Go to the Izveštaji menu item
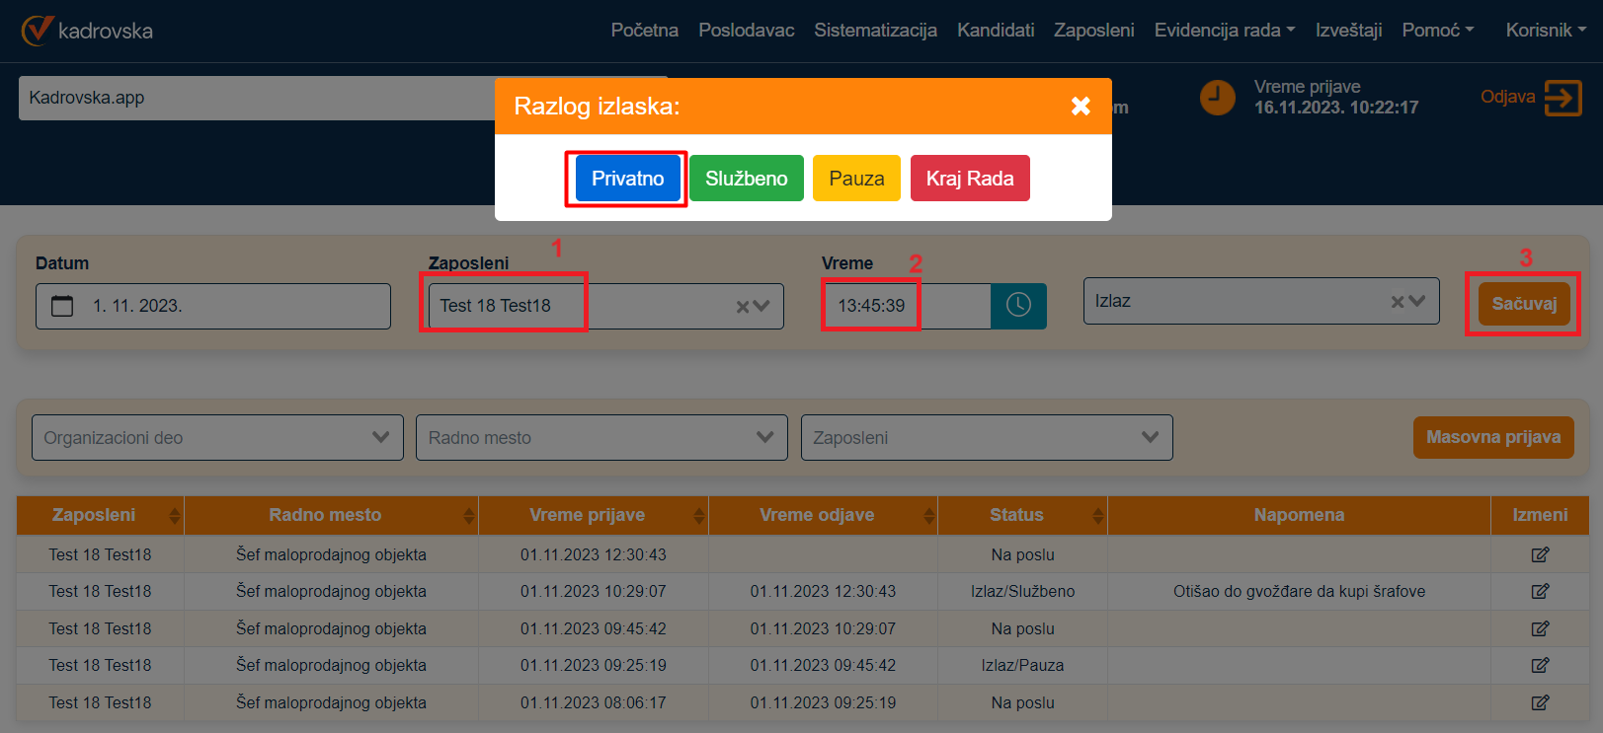 pyautogui.click(x=1348, y=31)
